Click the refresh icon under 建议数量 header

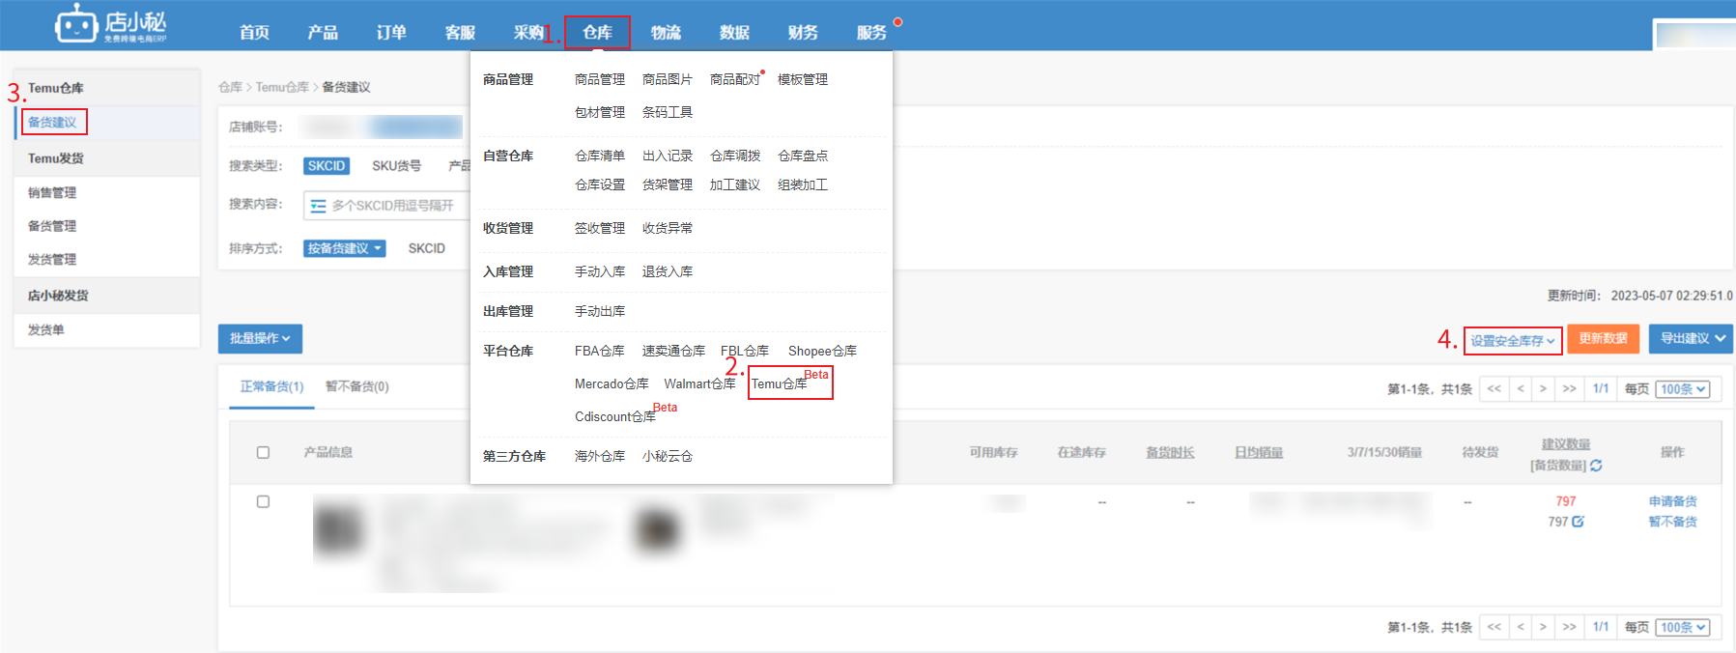tap(1596, 466)
